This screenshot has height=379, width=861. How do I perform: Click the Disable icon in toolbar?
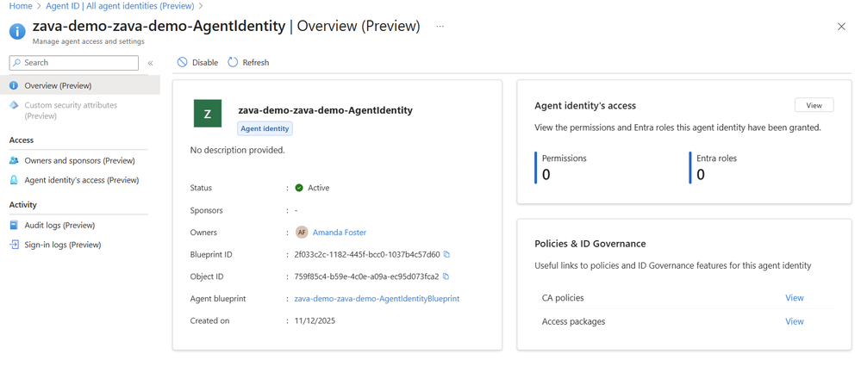coord(182,62)
